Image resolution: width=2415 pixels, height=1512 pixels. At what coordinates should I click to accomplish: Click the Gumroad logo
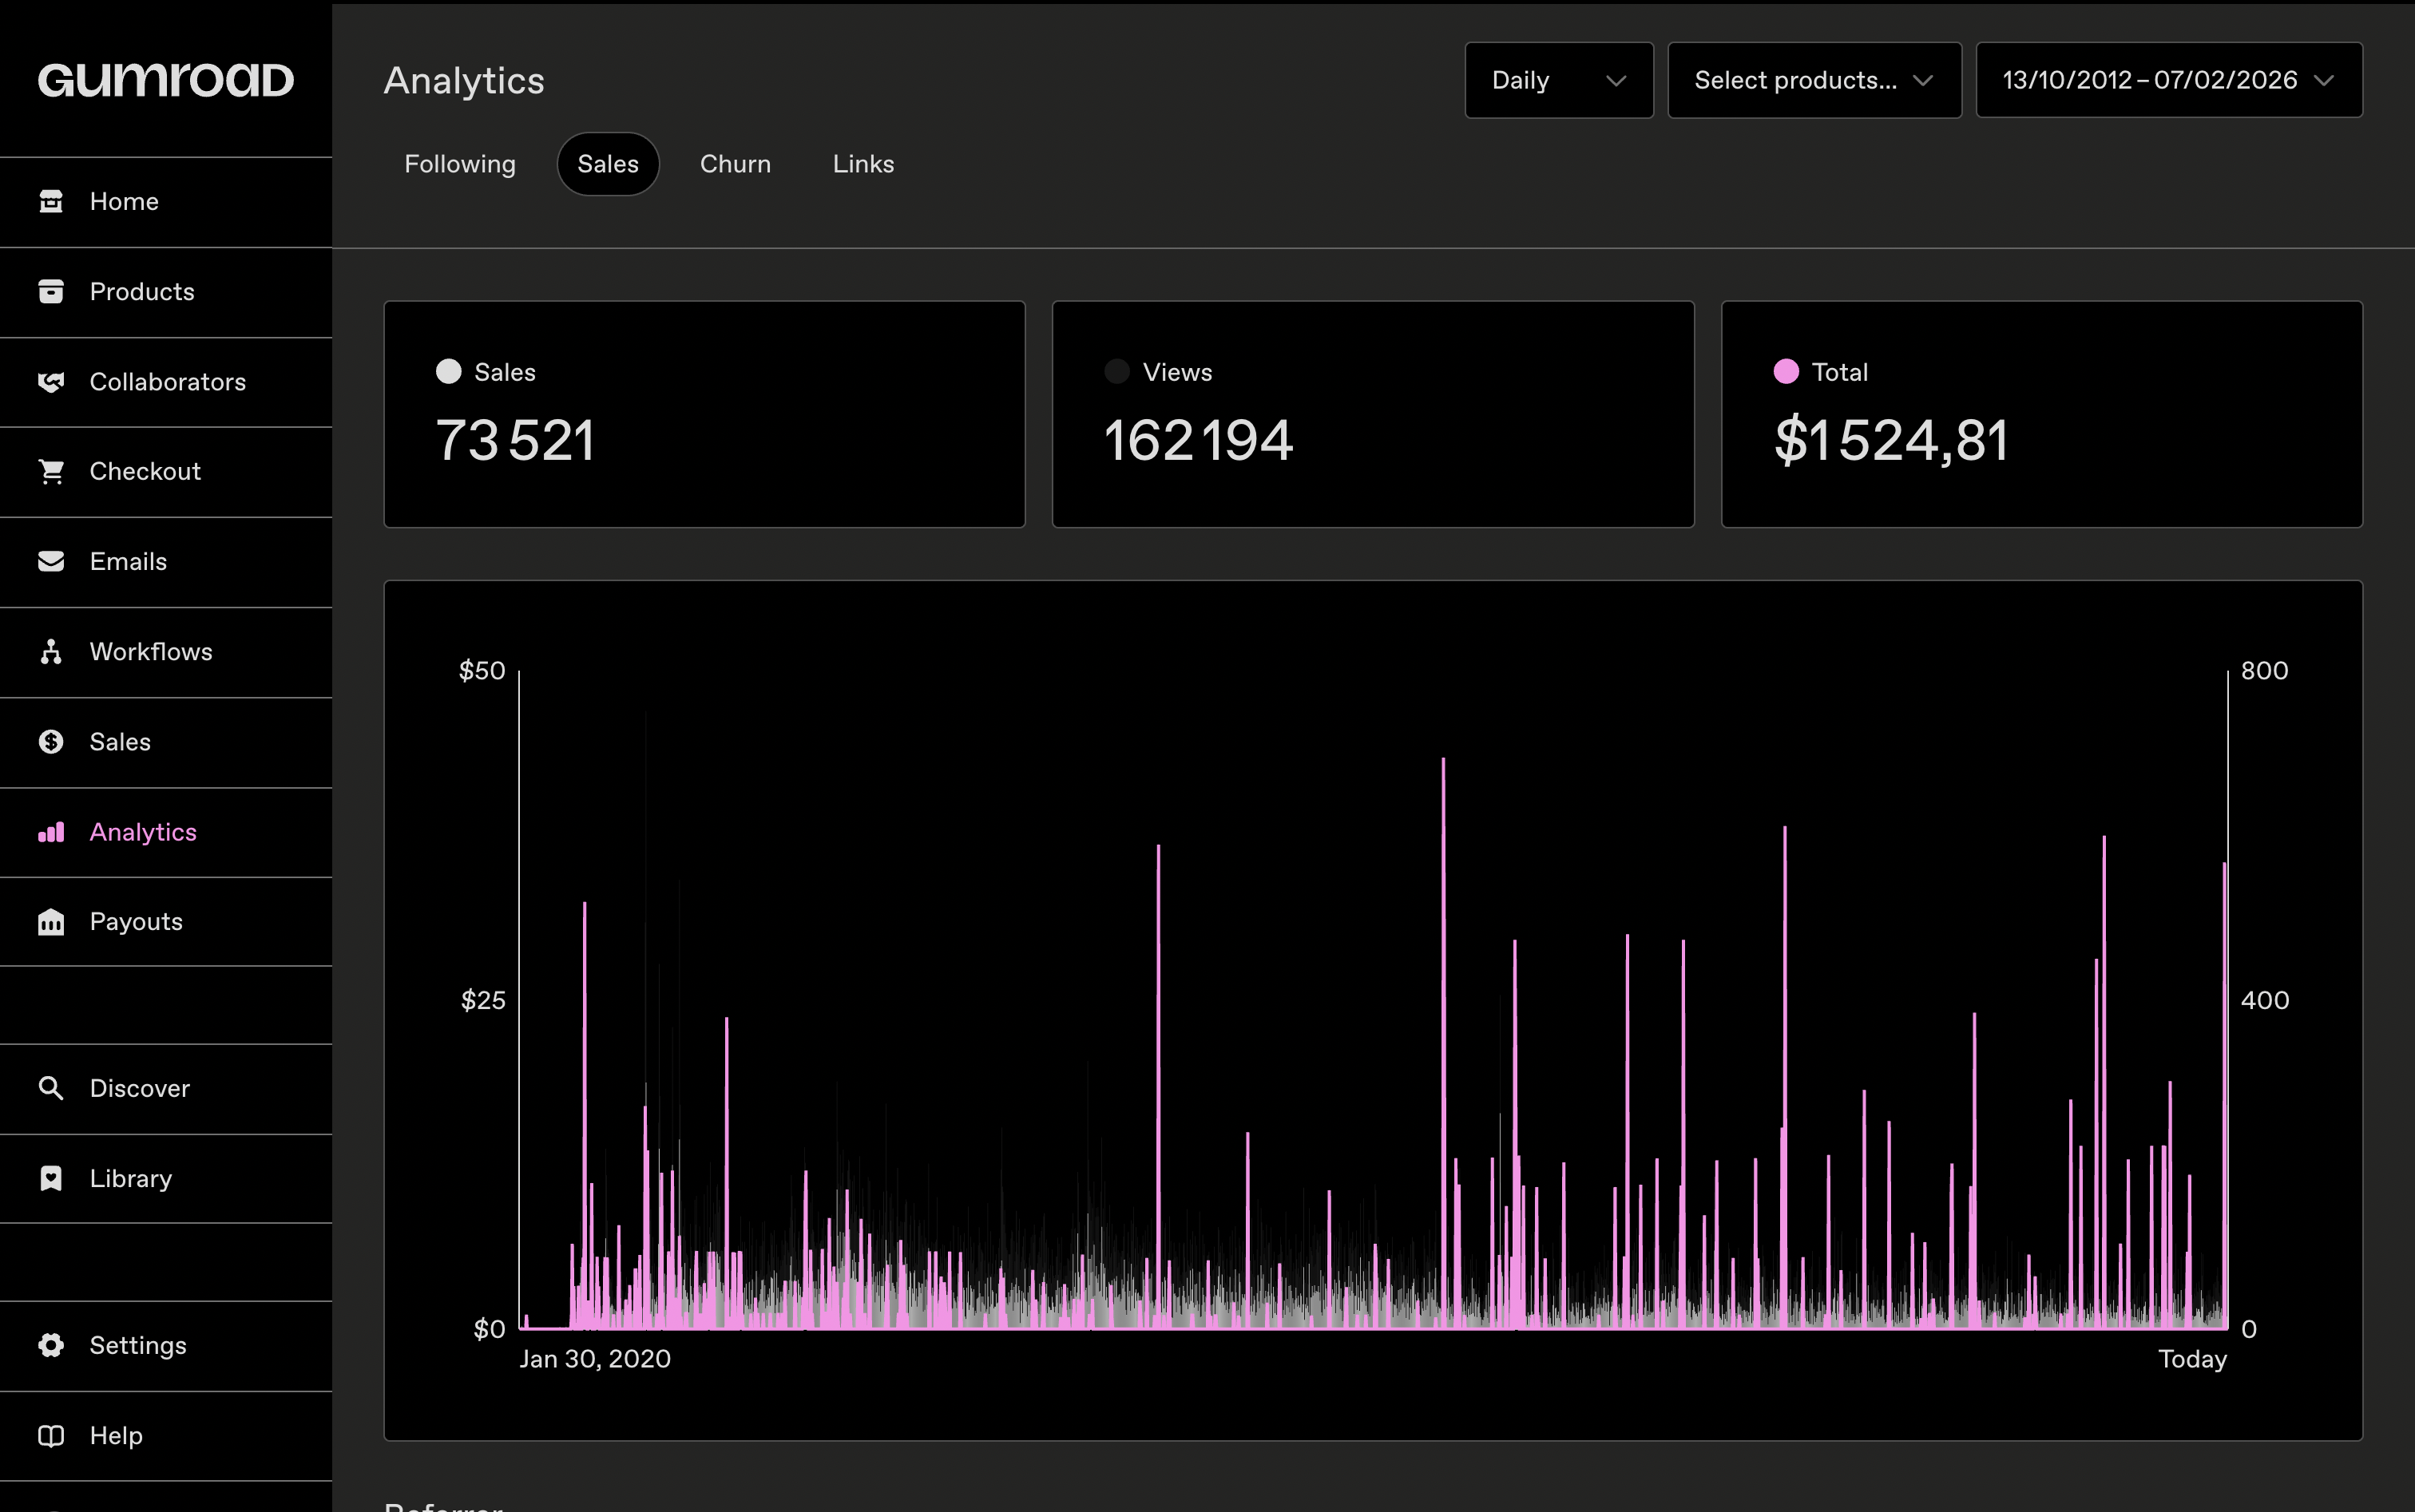(x=166, y=80)
